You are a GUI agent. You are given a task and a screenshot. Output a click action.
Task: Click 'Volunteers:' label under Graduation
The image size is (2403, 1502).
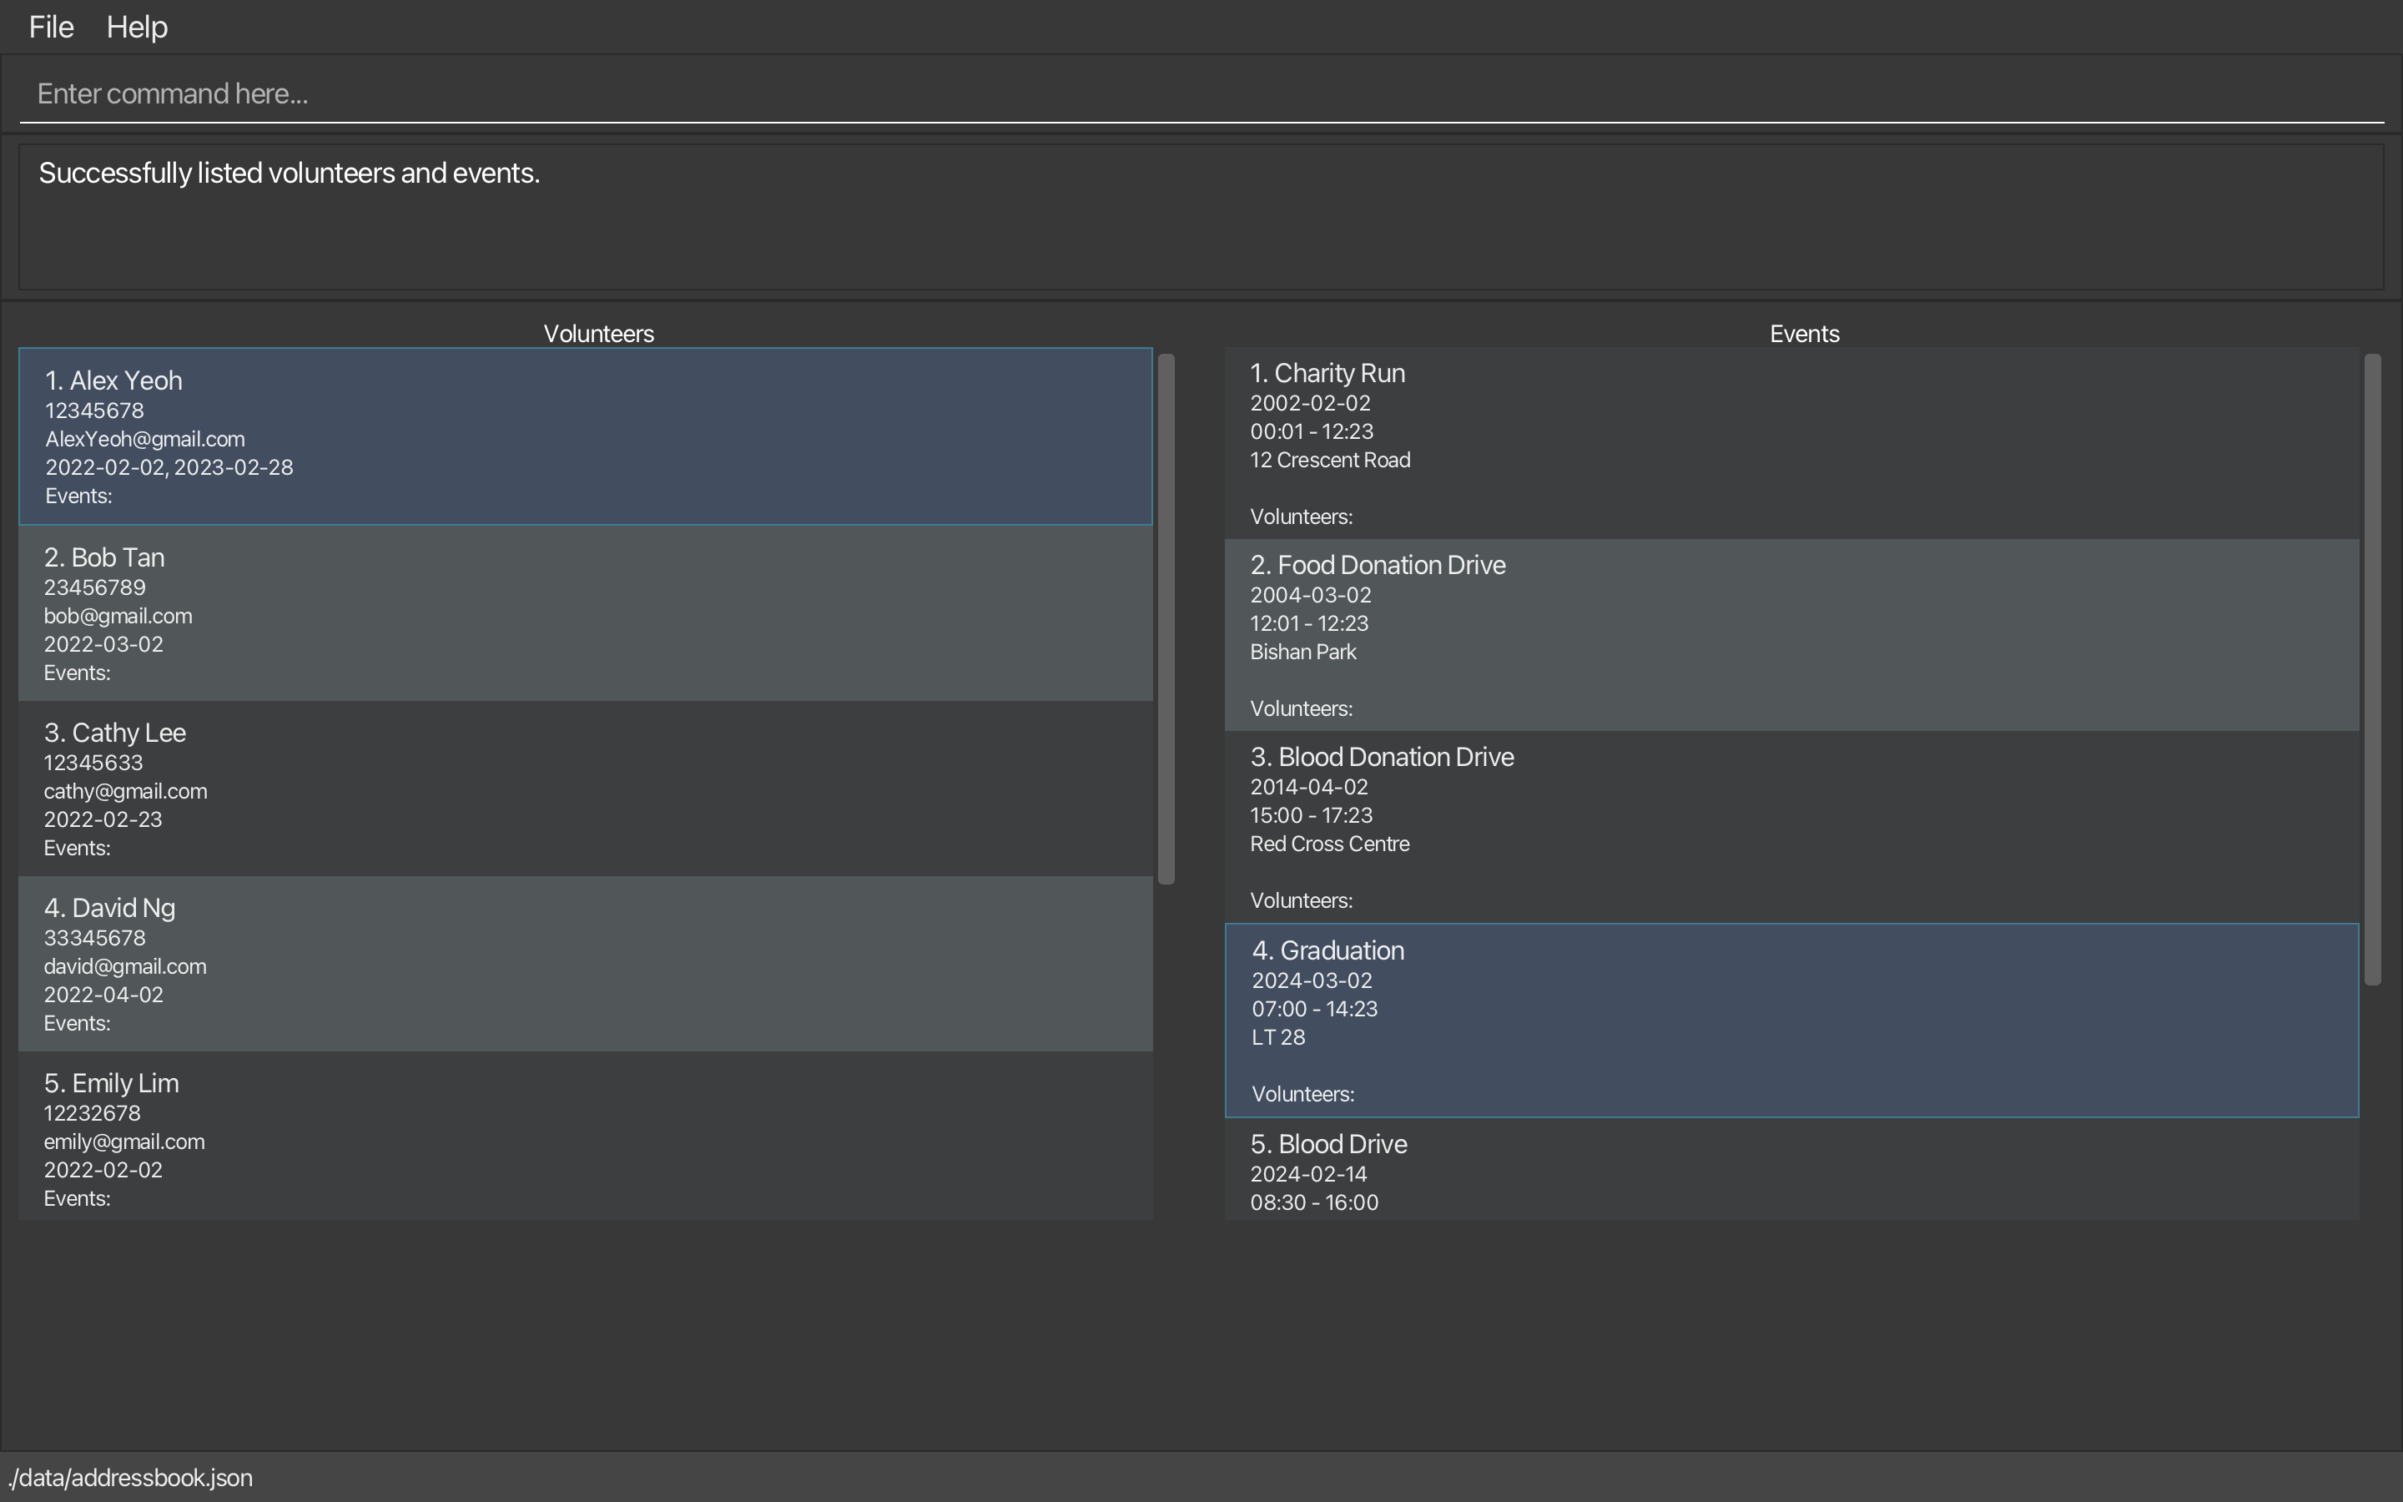click(1302, 1094)
